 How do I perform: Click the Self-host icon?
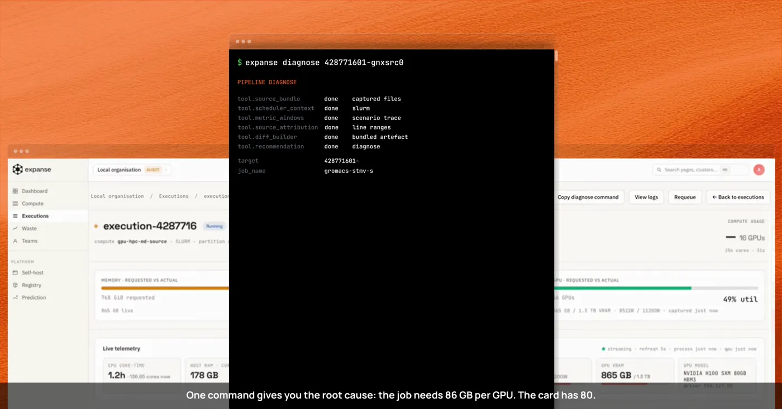click(16, 273)
